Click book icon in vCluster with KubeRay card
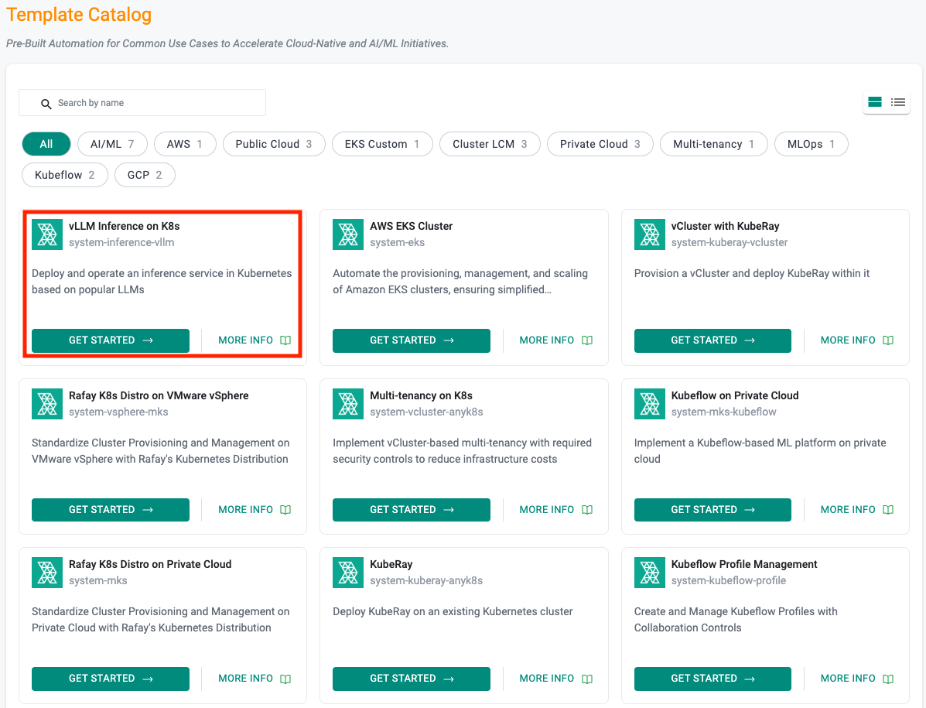Screen dimensions: 926x708 coord(888,340)
